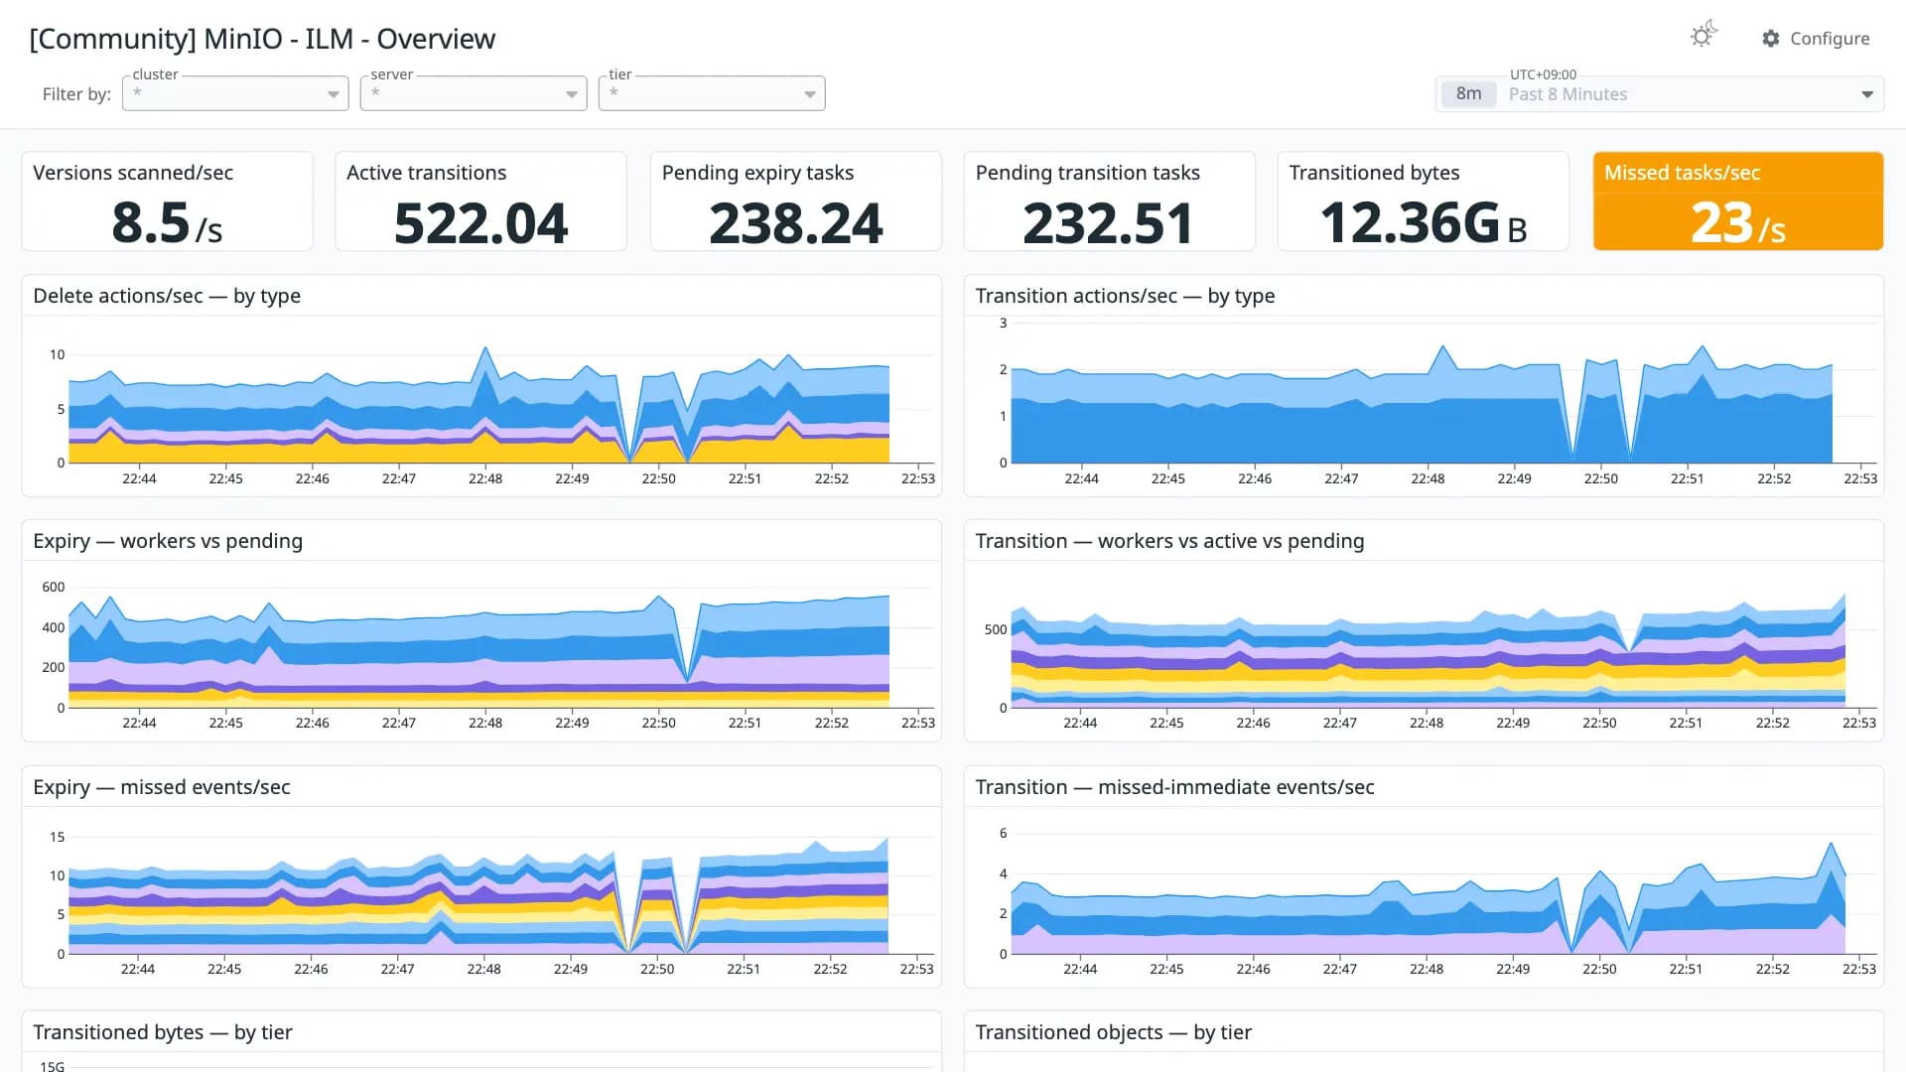Click the 8m time span badge
The width and height of the screenshot is (1906, 1072).
(x=1468, y=94)
